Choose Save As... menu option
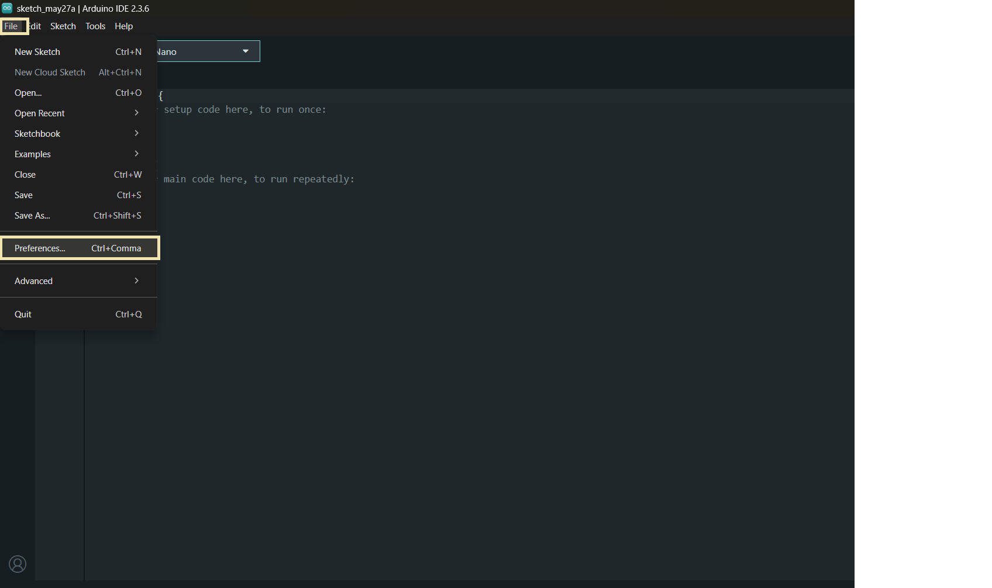This screenshot has height=588, width=992. (78, 216)
